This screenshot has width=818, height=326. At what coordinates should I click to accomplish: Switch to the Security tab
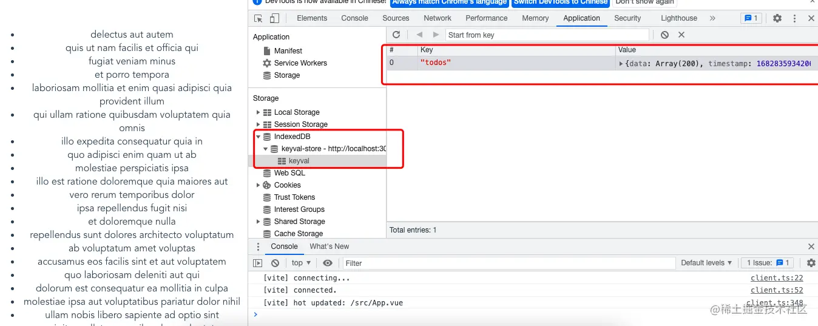[x=627, y=18]
